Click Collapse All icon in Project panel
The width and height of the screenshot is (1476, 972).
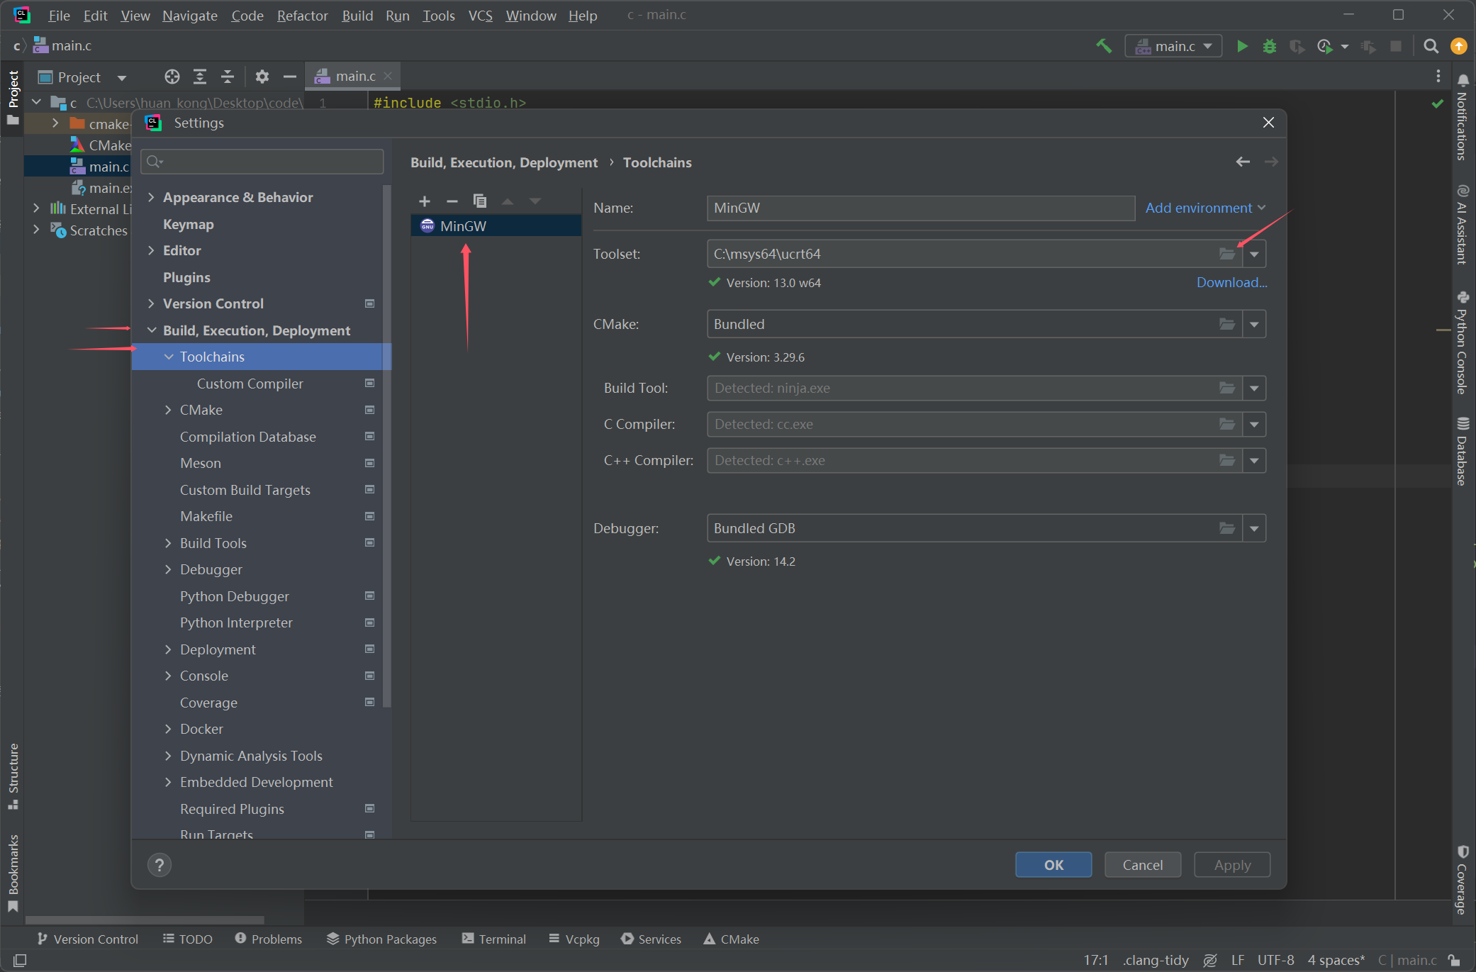[228, 77]
